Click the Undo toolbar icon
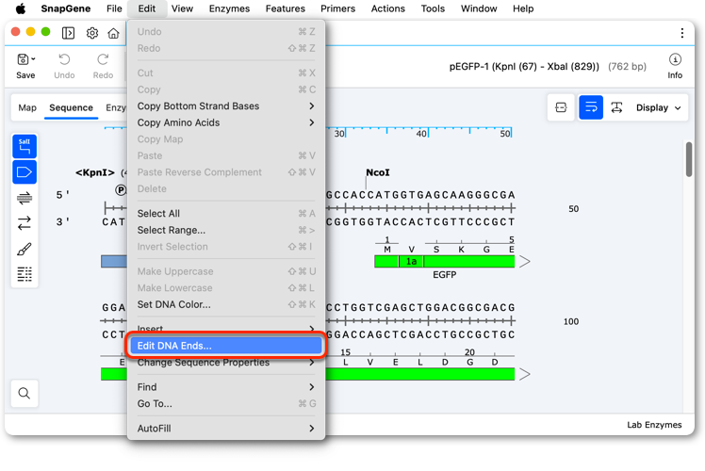This screenshot has width=705, height=471. [x=64, y=59]
